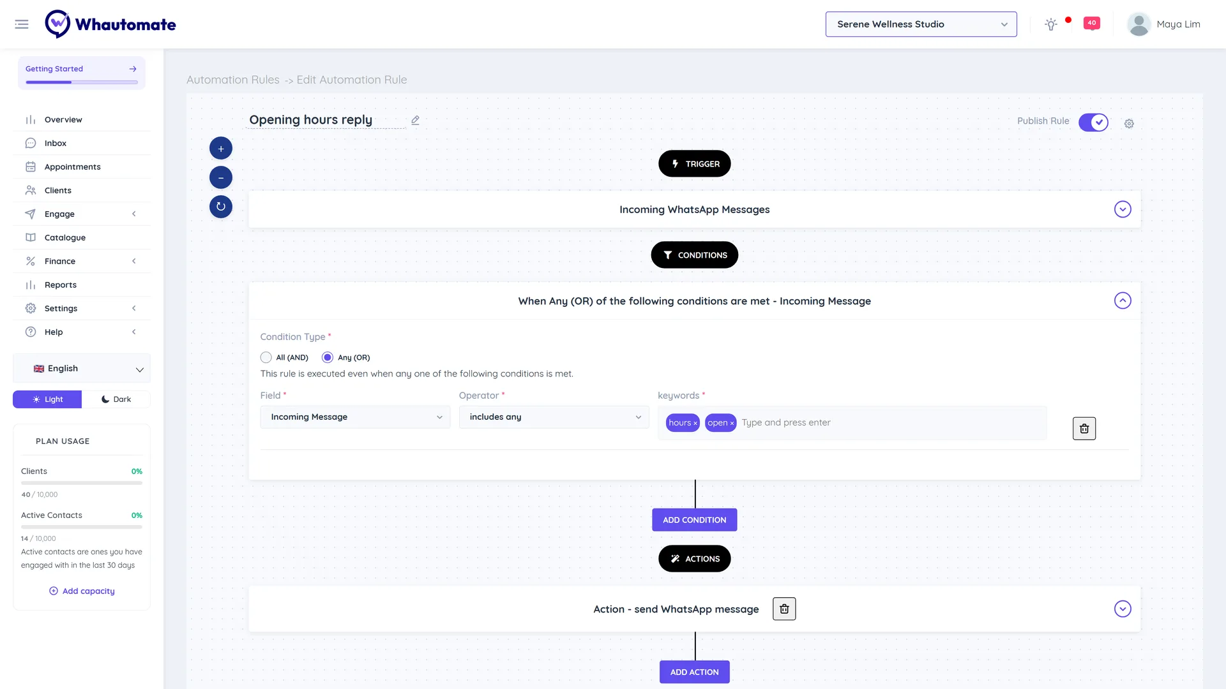
Task: Switch to Dark theme
Action: 116,399
